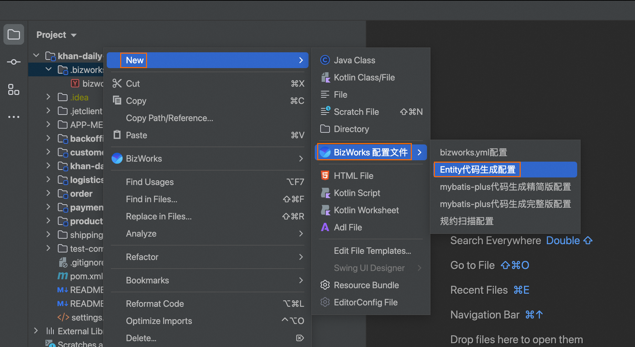Screen dimensions: 635x347
Task: Click the Paste clipboard icon
Action: click(117, 134)
